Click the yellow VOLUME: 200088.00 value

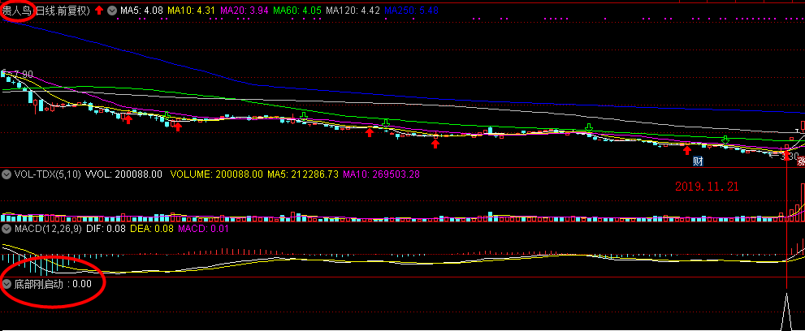pos(216,174)
